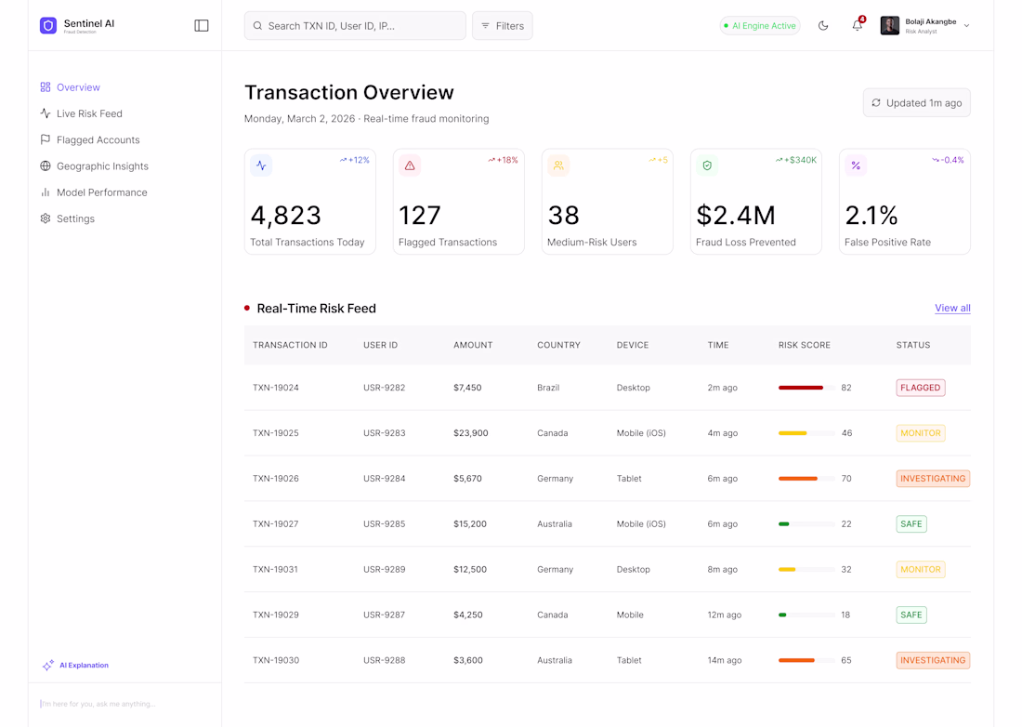Viewport: 1022px width, 727px height.
Task: Select transaction TXN-19024
Action: tap(276, 388)
